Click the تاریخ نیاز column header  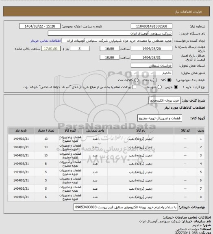(x=21, y=130)
